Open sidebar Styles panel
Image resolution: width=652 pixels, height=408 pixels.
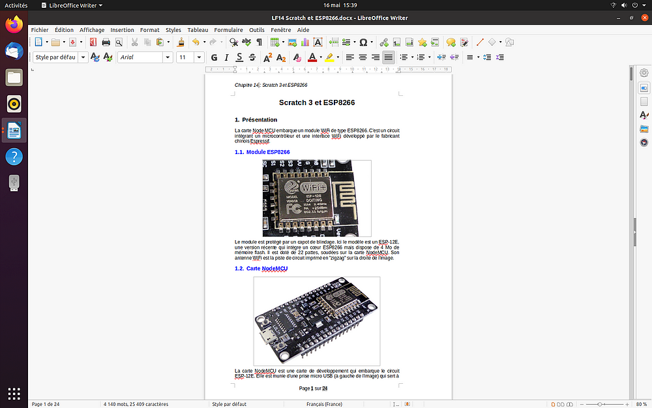[x=644, y=115]
